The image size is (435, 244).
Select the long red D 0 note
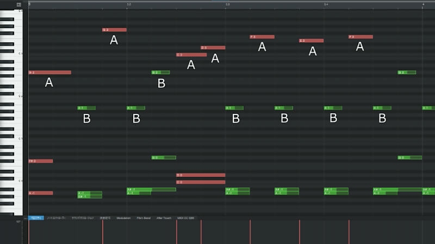coord(201,175)
